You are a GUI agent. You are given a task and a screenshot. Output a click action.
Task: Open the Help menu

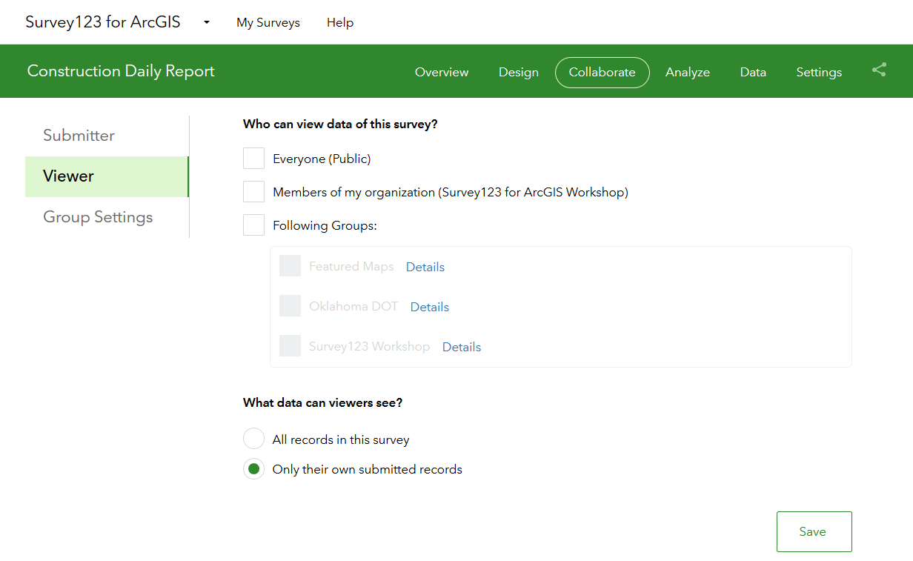click(340, 22)
